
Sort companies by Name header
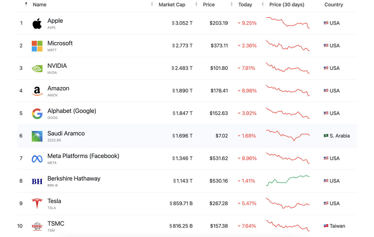[40, 5]
